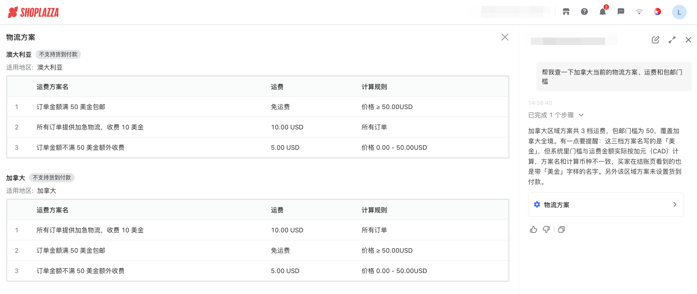The height and width of the screenshot is (294, 697).
Task: Open the chat messages icon
Action: (x=621, y=12)
